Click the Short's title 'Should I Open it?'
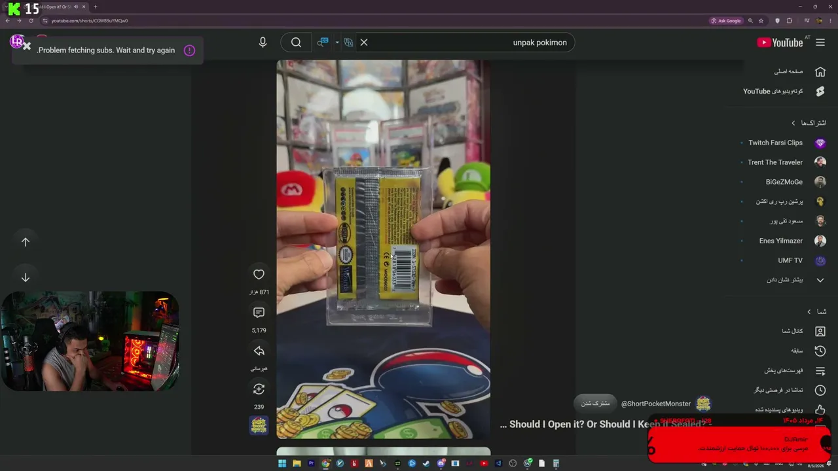Screen dimensions: 838x471 coord(606,425)
